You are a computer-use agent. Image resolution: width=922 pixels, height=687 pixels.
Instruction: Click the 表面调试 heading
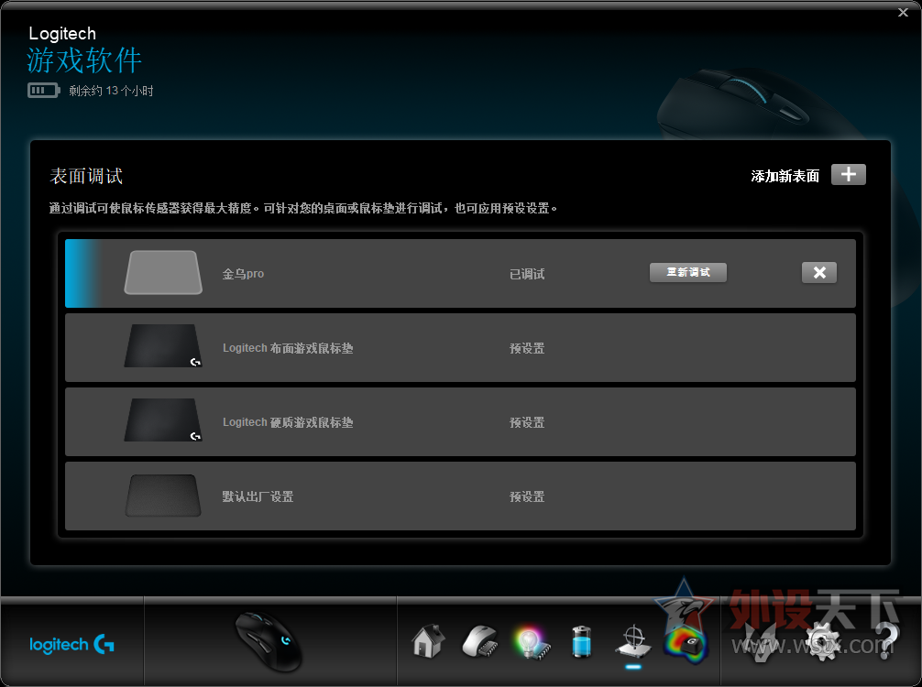[x=86, y=176]
